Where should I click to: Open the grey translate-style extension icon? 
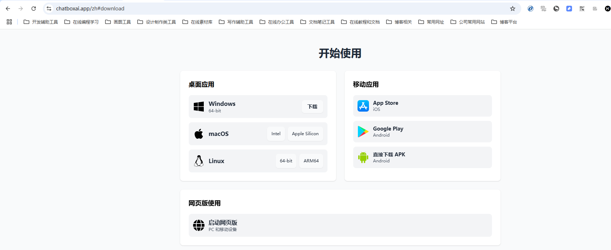point(543,9)
